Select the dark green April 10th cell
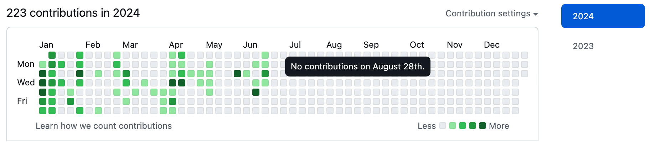 point(172,83)
